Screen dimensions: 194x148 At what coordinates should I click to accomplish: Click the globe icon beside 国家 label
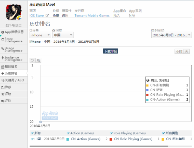54,30
